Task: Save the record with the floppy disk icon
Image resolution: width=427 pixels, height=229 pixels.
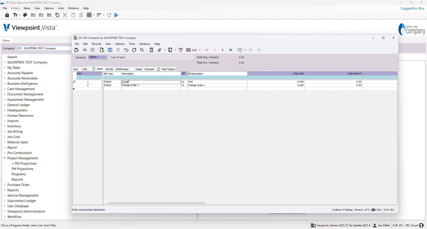Action: (x=110, y=50)
